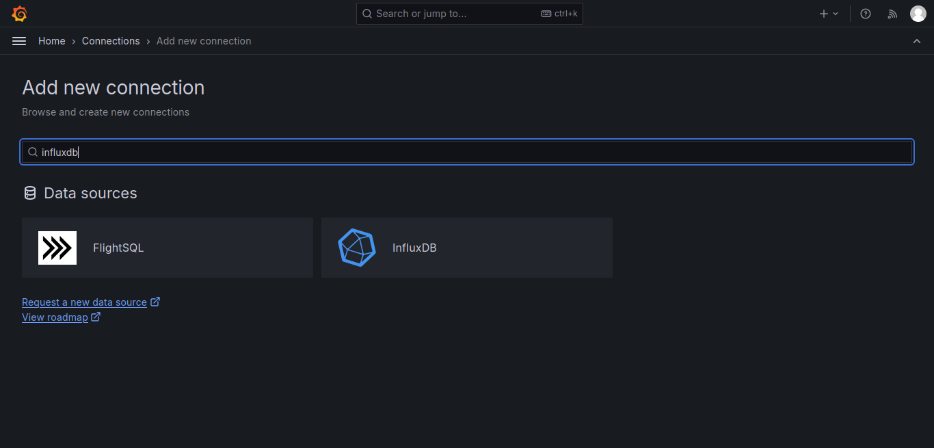The width and height of the screenshot is (934, 448).
Task: Click the InfluxDB polyhedron logo
Action: [x=357, y=248]
